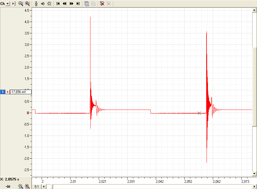Click the 5:1 zoom ratio button

pyautogui.click(x=37, y=186)
